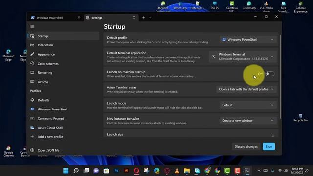Image resolution: width=313 pixels, height=176 pixels.
Task: Open Opera browser from the taskbar
Action: [x=136, y=171]
